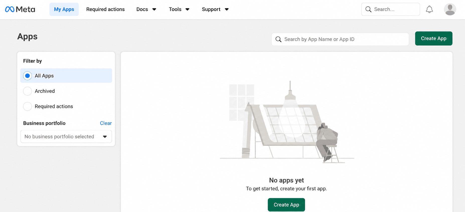
Task: Expand the Support menu
Action: 215,9
